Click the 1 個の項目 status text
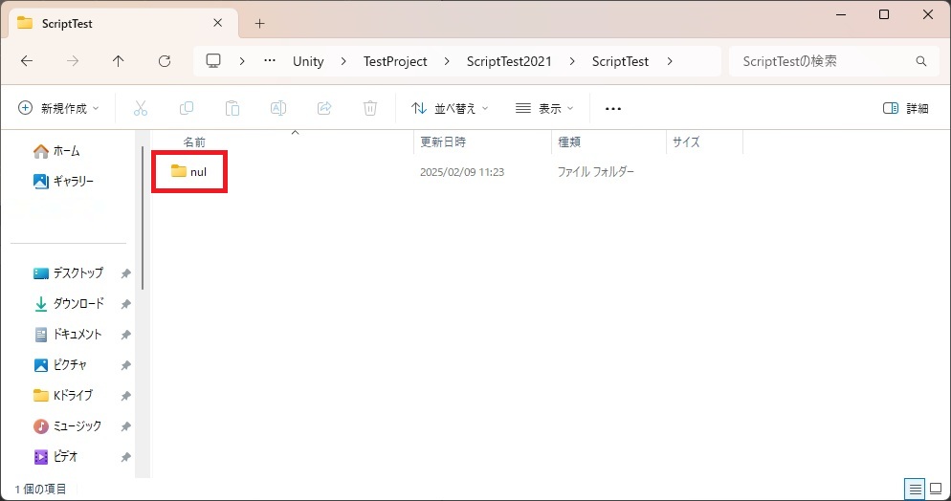The width and height of the screenshot is (951, 501). point(40,489)
